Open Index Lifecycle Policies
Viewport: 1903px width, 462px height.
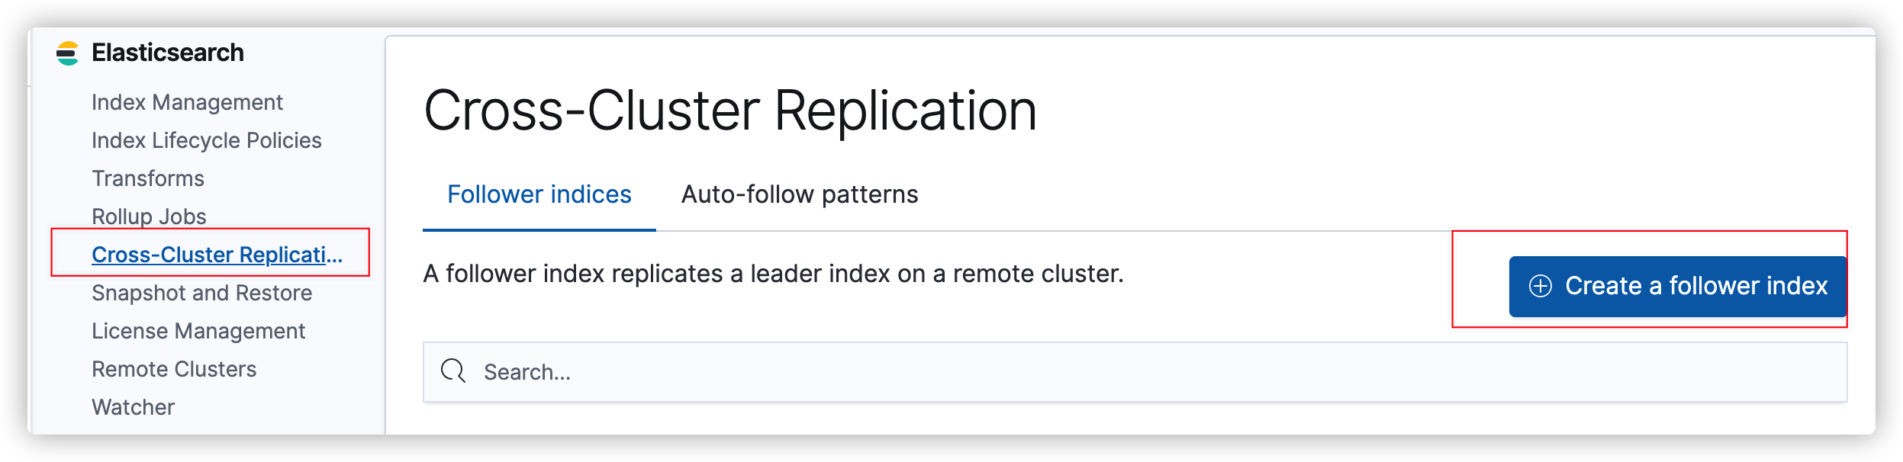click(x=206, y=140)
